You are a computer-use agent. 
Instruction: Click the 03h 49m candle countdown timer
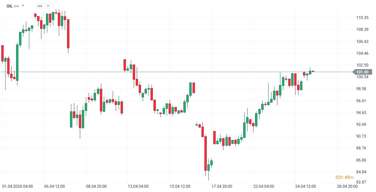[x=344, y=177]
